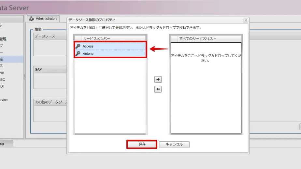Image resolution: width=301 pixels, height=169 pixels.
Task: Click the キャンセル button
Action: coord(174,144)
